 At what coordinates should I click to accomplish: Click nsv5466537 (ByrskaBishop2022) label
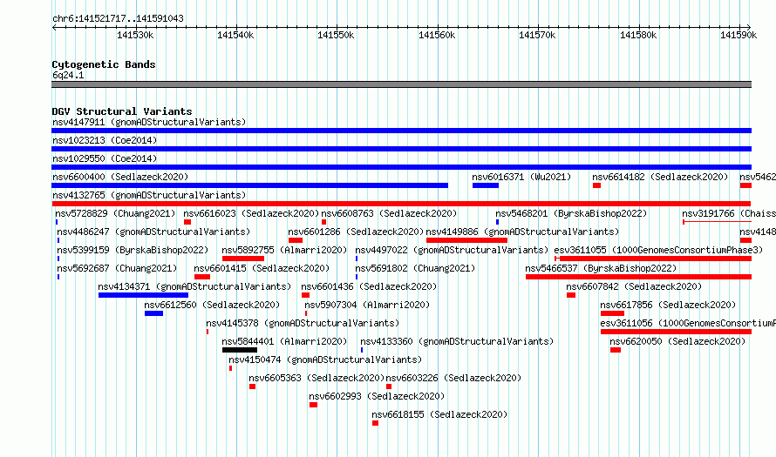pos(601,268)
